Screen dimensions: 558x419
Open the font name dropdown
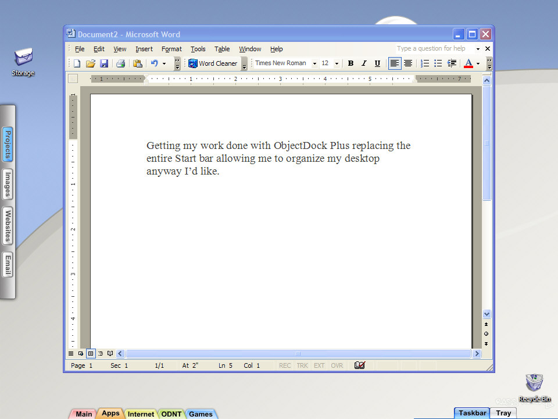click(314, 64)
